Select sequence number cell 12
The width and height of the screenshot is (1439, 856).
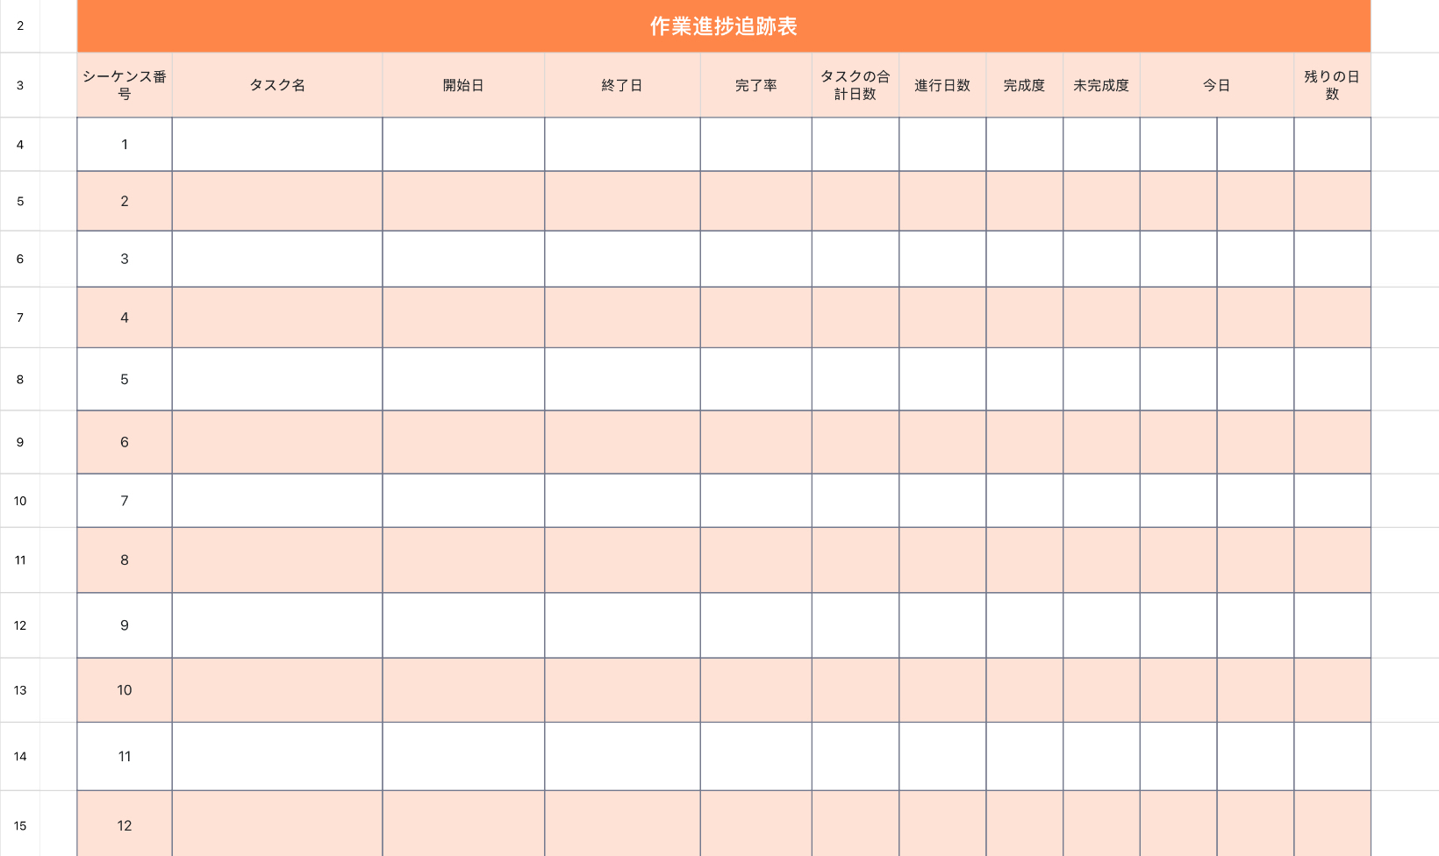tap(125, 824)
